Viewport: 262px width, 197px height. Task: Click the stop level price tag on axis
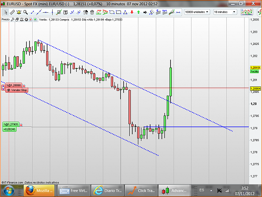pyautogui.click(x=255, y=88)
